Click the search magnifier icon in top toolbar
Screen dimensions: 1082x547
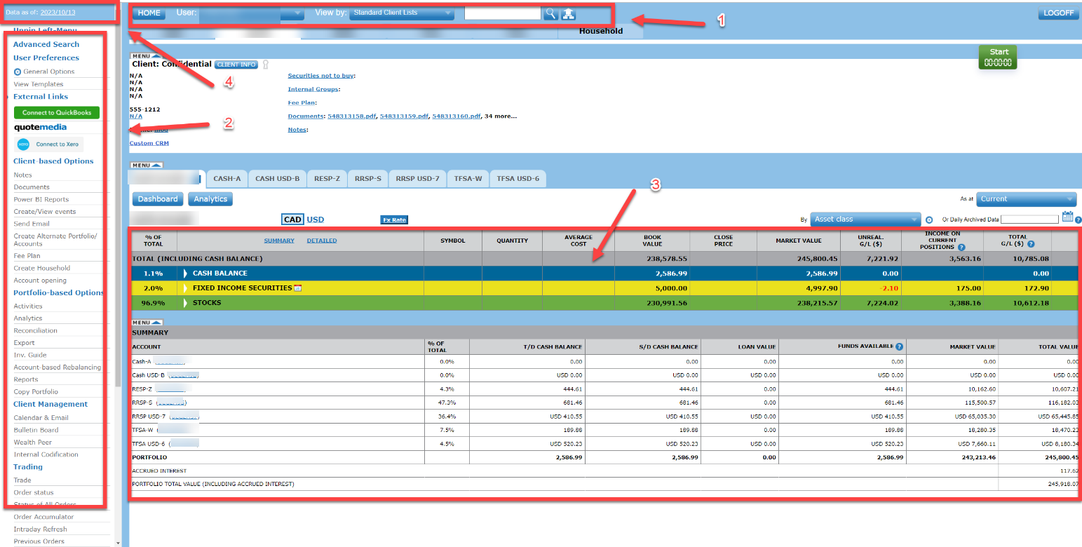pos(551,13)
